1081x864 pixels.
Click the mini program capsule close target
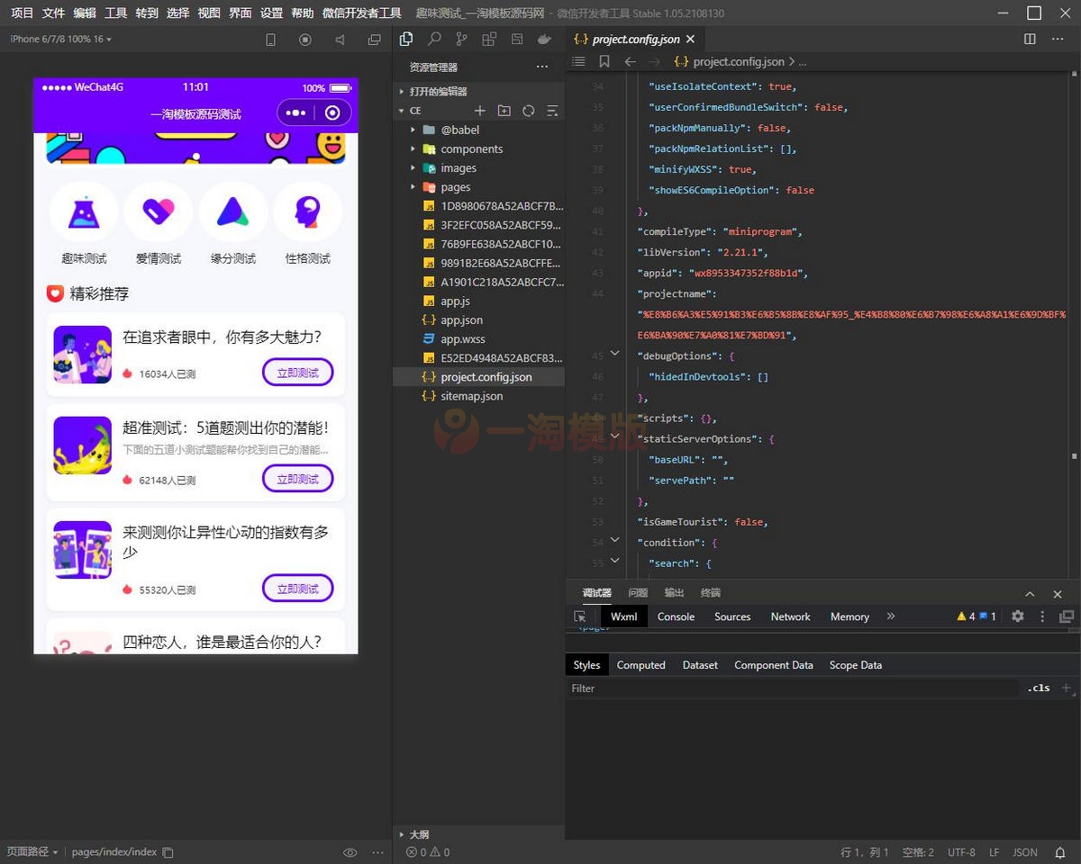click(x=332, y=112)
